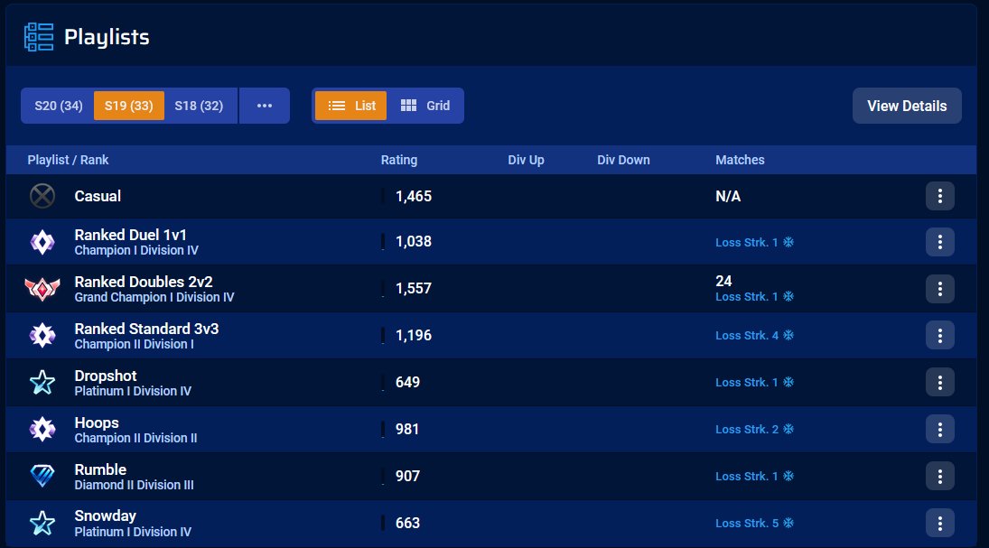This screenshot has height=548, width=989.
Task: Select the S19 (33) season tab
Action: pyautogui.click(x=128, y=106)
